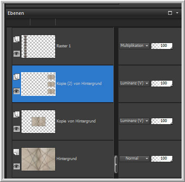
Task: Click the panel divider expand arrow handle
Action: coord(116,164)
